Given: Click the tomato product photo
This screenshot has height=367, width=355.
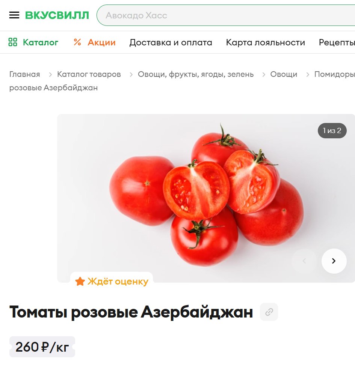Looking at the screenshot, I should pos(206,198).
